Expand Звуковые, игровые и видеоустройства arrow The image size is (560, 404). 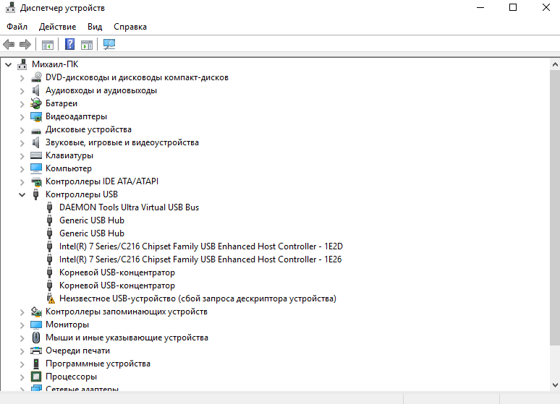pos(22,143)
